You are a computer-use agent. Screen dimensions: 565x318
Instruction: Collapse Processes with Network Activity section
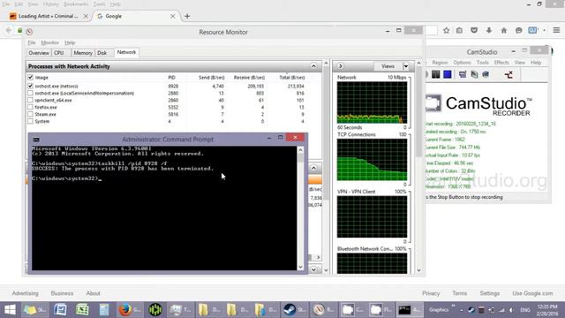tap(313, 66)
